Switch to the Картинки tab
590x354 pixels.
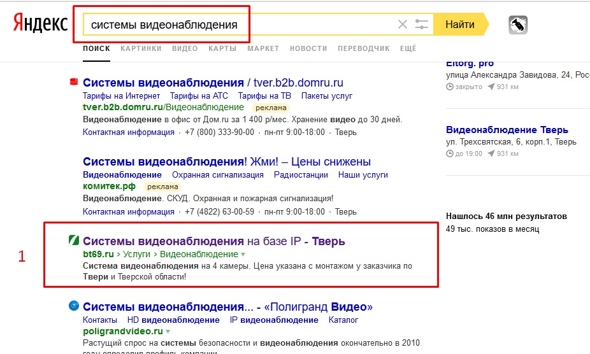(x=141, y=48)
